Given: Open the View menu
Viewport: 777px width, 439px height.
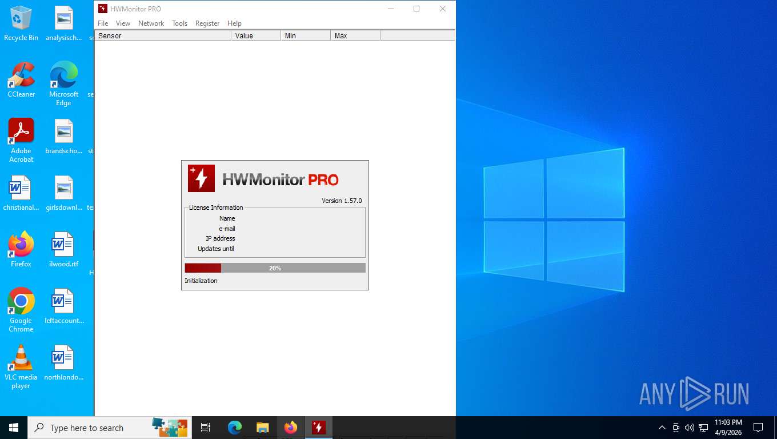Looking at the screenshot, I should [x=123, y=23].
